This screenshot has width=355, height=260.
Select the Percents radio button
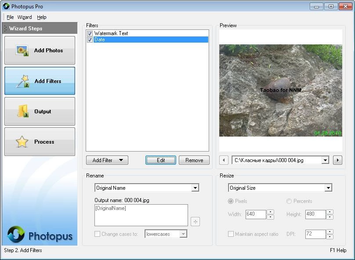pos(289,201)
